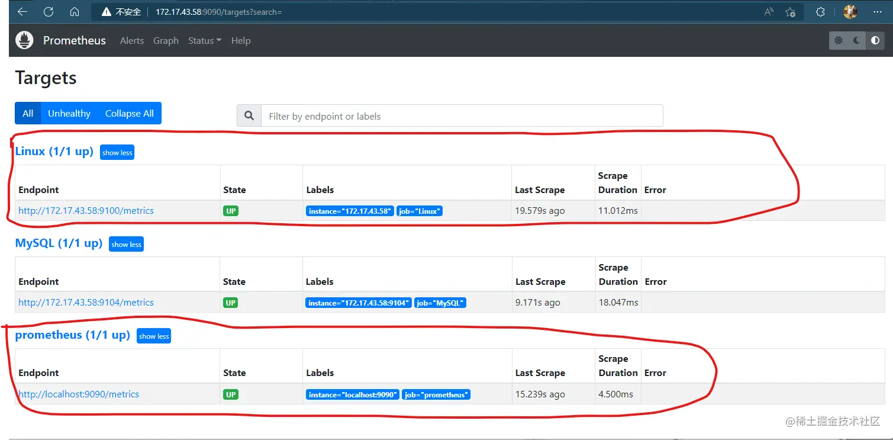Collapse Linux group with show less
Image resolution: width=893 pixels, height=440 pixels.
pyautogui.click(x=117, y=153)
